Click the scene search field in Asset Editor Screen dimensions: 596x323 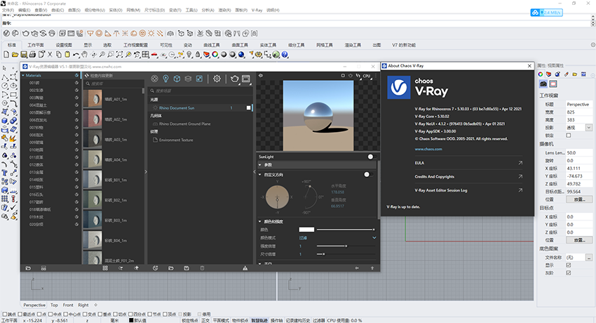[200, 91]
